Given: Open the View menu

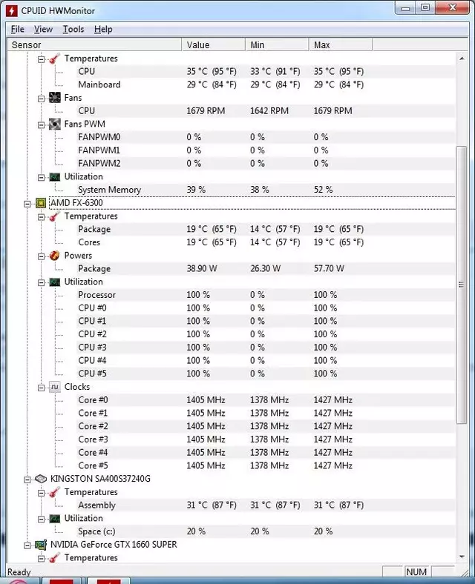Looking at the screenshot, I should tap(43, 29).
